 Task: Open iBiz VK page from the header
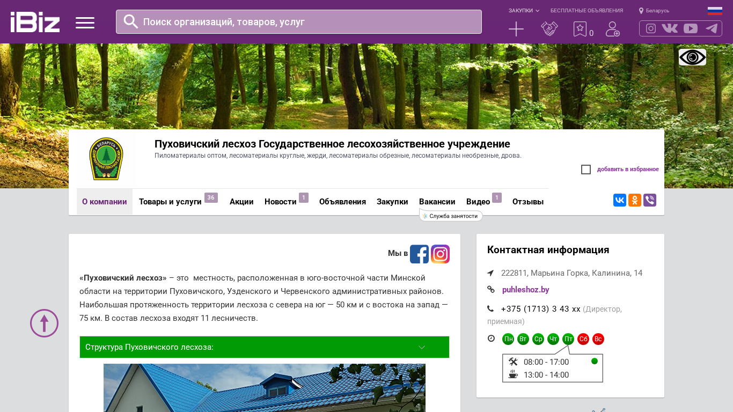(670, 28)
